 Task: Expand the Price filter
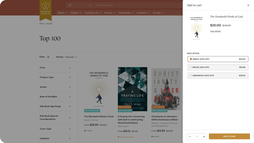click(55, 68)
